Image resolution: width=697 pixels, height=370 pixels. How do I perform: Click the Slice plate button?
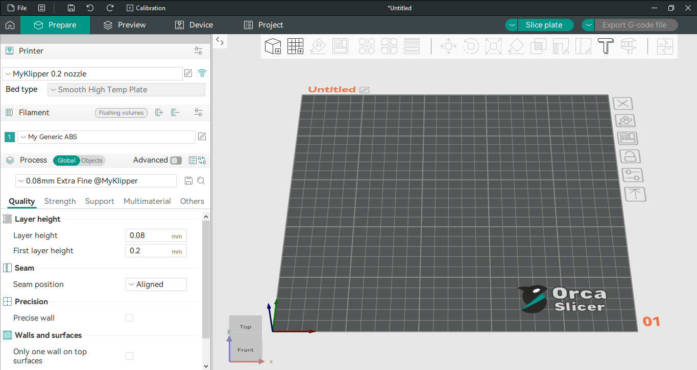[544, 25]
